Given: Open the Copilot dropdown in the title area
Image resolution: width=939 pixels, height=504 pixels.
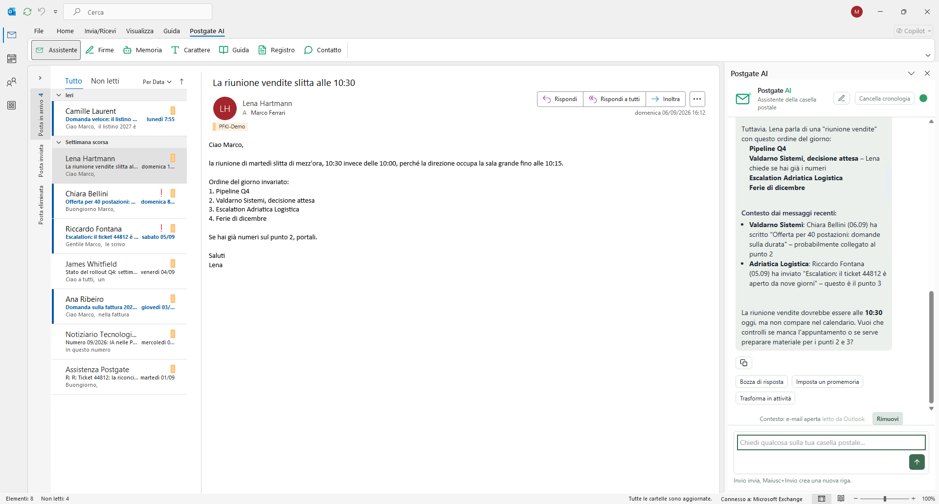Looking at the screenshot, I should 914,31.
